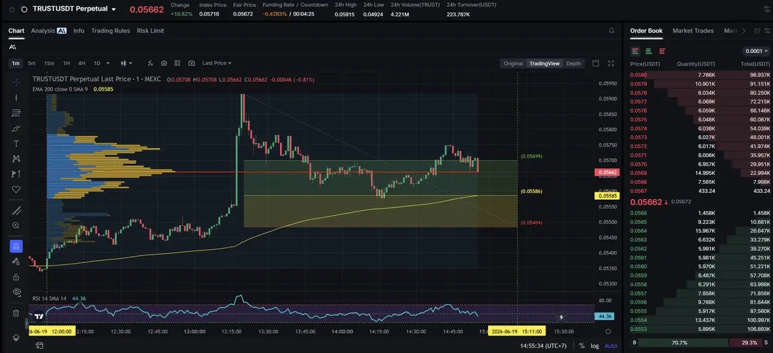This screenshot has height=353, width=773.
Task: Toggle Auto scale on chart
Action: 610,345
